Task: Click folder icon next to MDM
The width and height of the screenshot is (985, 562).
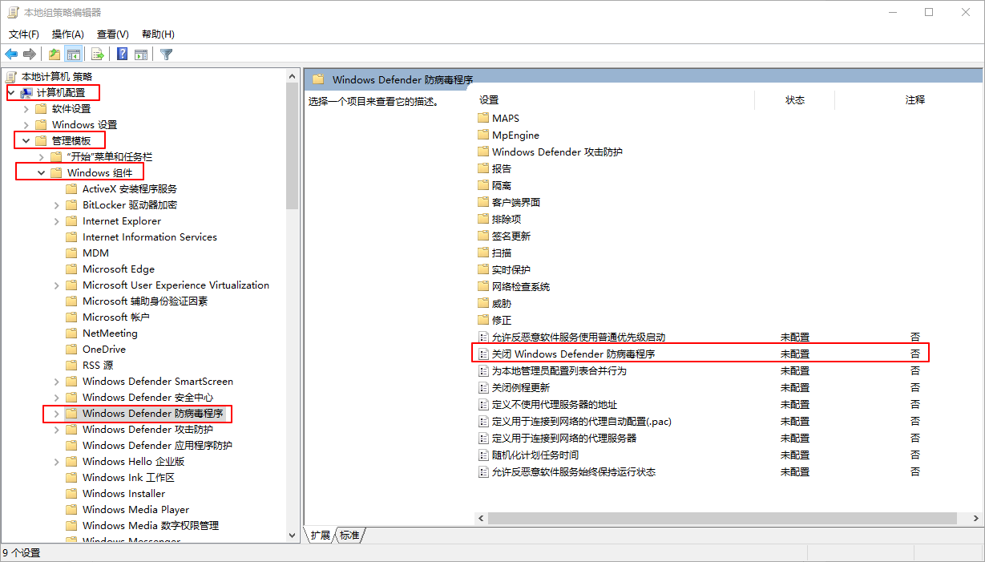Action: 71,253
